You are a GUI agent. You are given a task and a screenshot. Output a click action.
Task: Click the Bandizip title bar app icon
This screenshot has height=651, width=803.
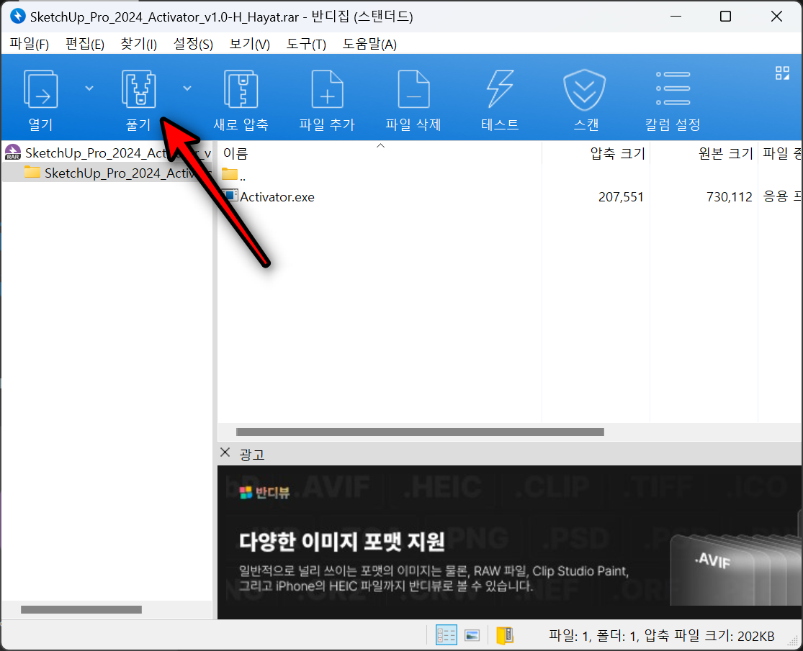coord(17,17)
